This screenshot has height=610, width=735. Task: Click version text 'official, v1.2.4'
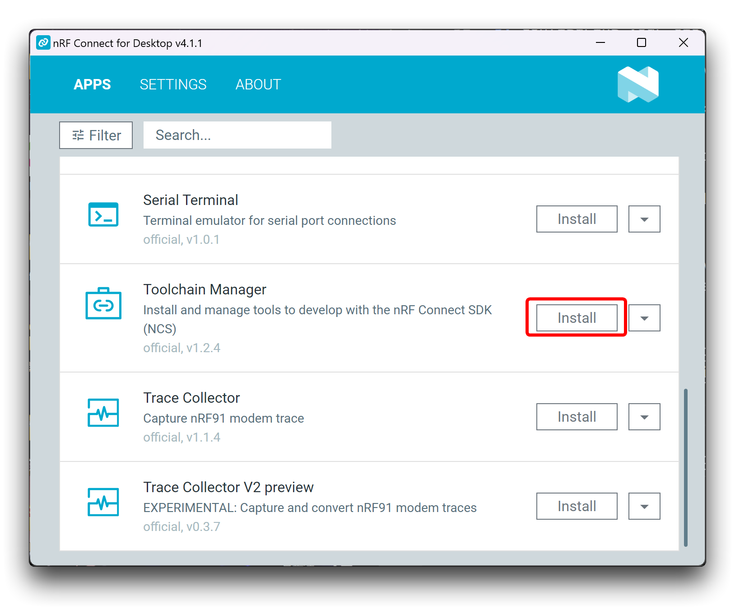point(182,348)
